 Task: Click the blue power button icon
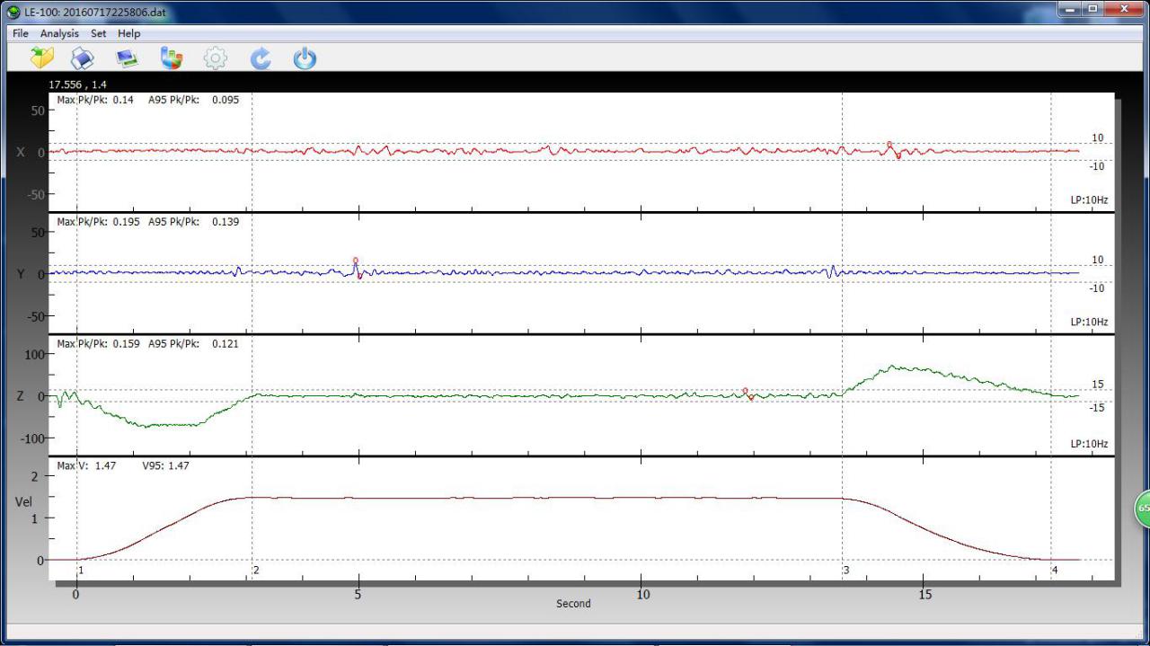[305, 58]
